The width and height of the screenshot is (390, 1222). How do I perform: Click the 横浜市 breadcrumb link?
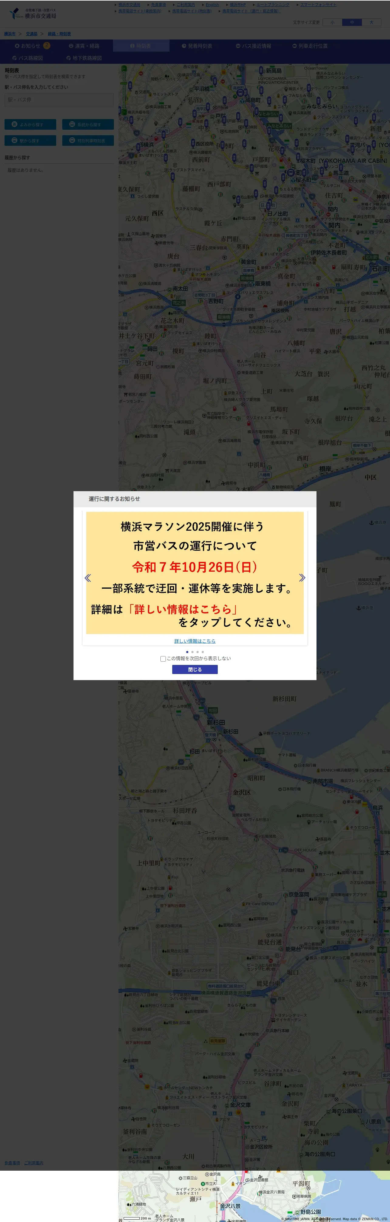9,34
